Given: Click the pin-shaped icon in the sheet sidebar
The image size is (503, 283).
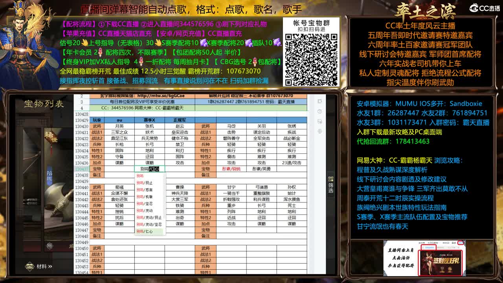Looking at the screenshot, I should (x=319, y=131).
